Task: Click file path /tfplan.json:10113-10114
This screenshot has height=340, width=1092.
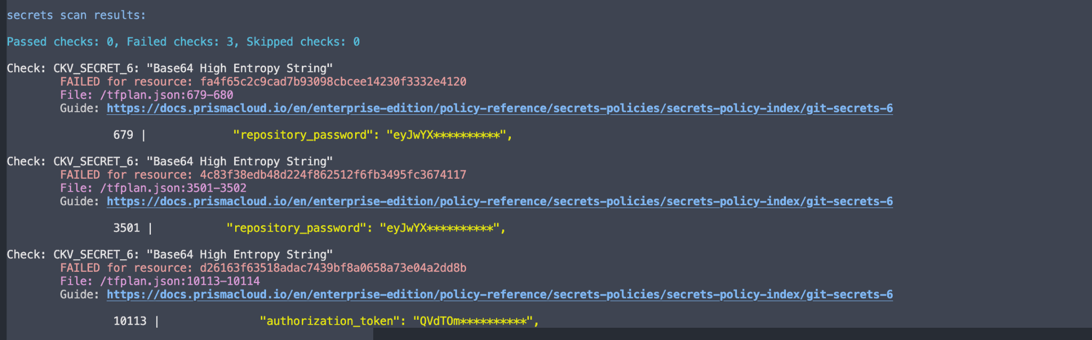Action: 180,281
